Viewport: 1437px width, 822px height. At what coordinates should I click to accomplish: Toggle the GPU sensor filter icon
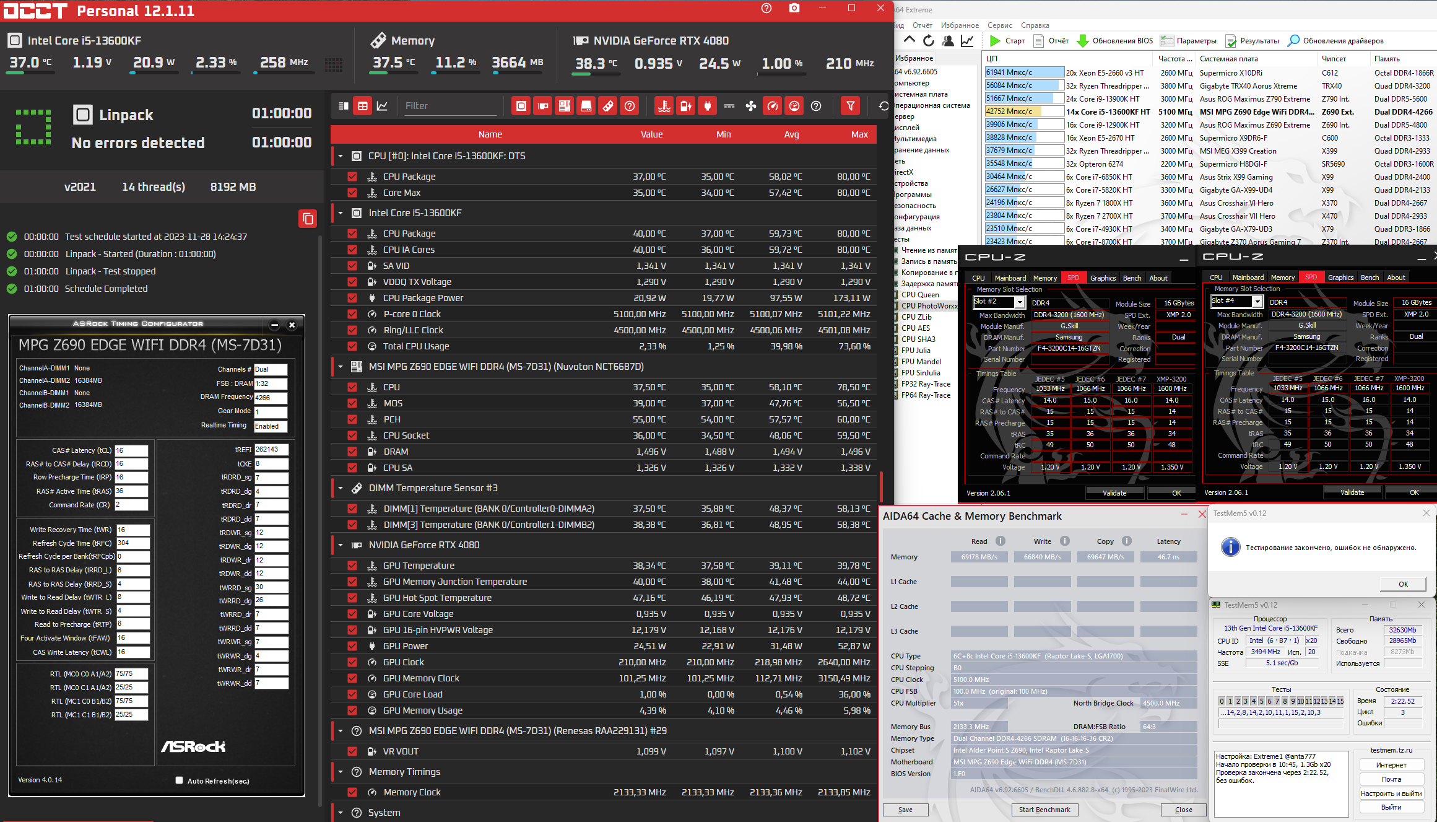(543, 106)
